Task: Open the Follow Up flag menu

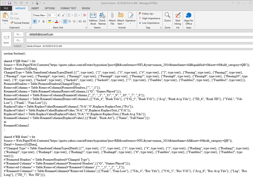Action: tap(147, 14)
